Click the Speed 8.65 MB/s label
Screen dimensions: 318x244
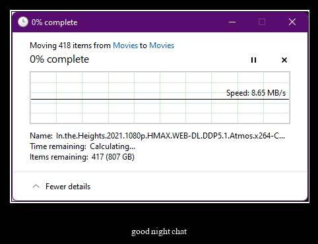(x=256, y=93)
